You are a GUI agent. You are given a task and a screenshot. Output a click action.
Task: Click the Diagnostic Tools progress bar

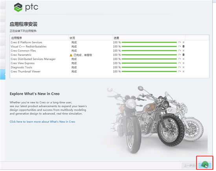[x=149, y=67]
